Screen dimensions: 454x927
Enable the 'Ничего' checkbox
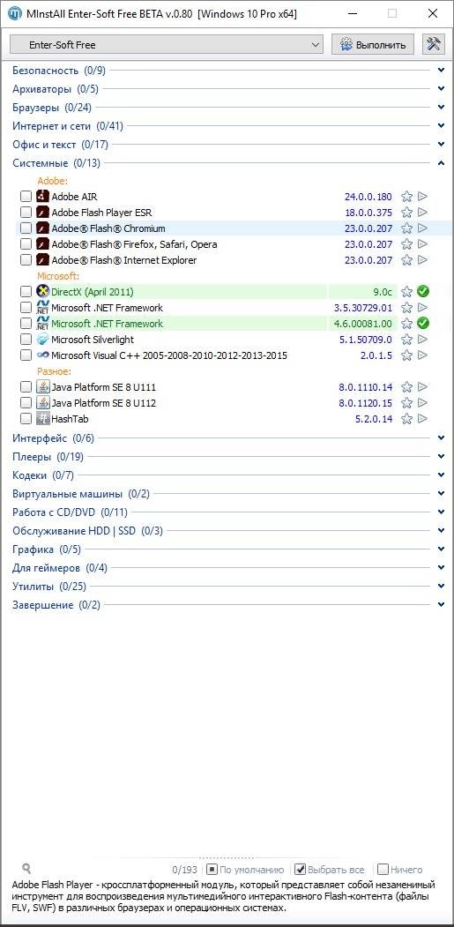383,870
